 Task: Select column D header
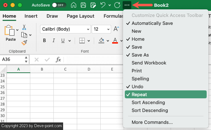89,69
